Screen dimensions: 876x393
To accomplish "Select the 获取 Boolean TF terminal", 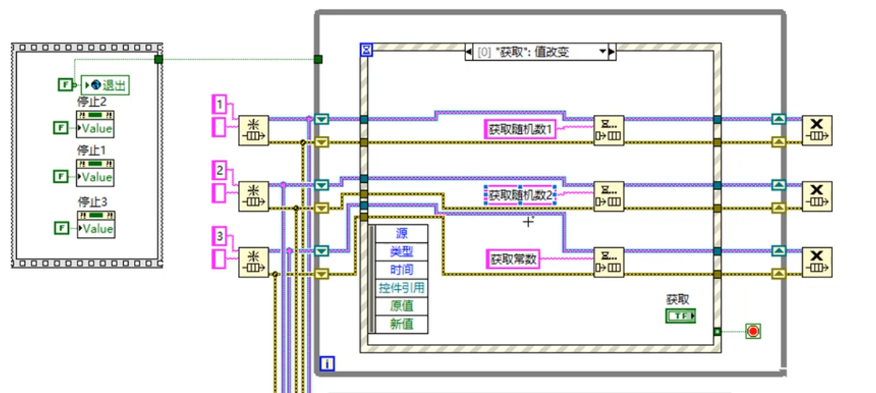I will [681, 316].
